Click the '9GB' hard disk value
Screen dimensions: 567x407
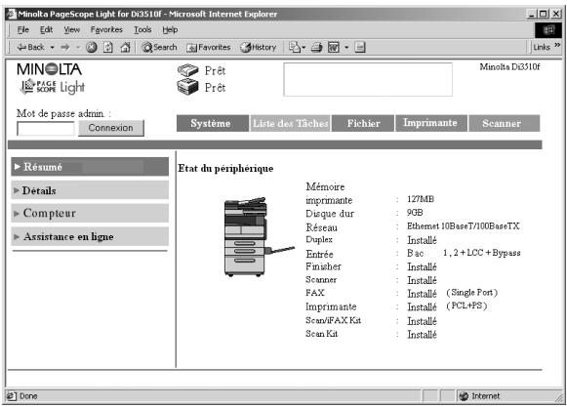(415, 213)
